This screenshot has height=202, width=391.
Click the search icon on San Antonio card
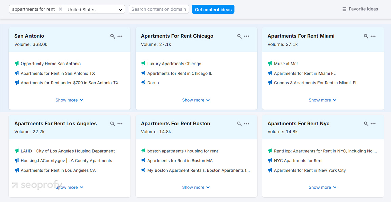(112, 36)
